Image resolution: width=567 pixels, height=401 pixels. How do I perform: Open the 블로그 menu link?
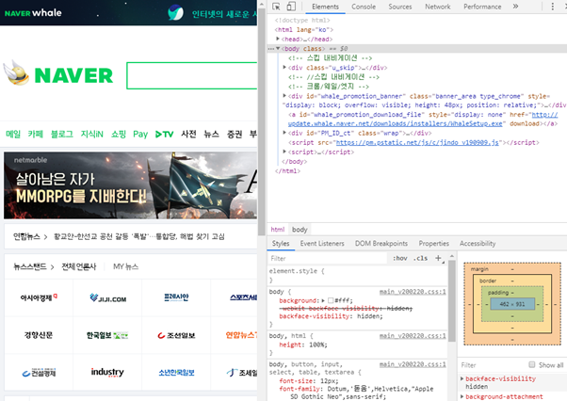click(62, 134)
